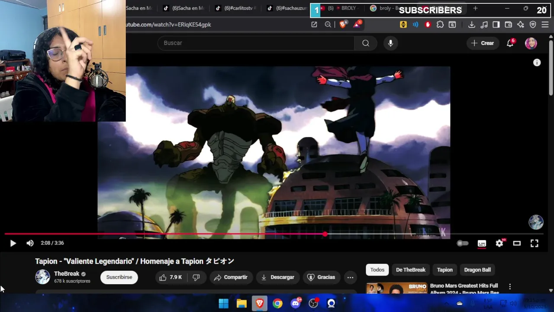Click the Descargar button
Image resolution: width=554 pixels, height=312 pixels.
[277, 277]
